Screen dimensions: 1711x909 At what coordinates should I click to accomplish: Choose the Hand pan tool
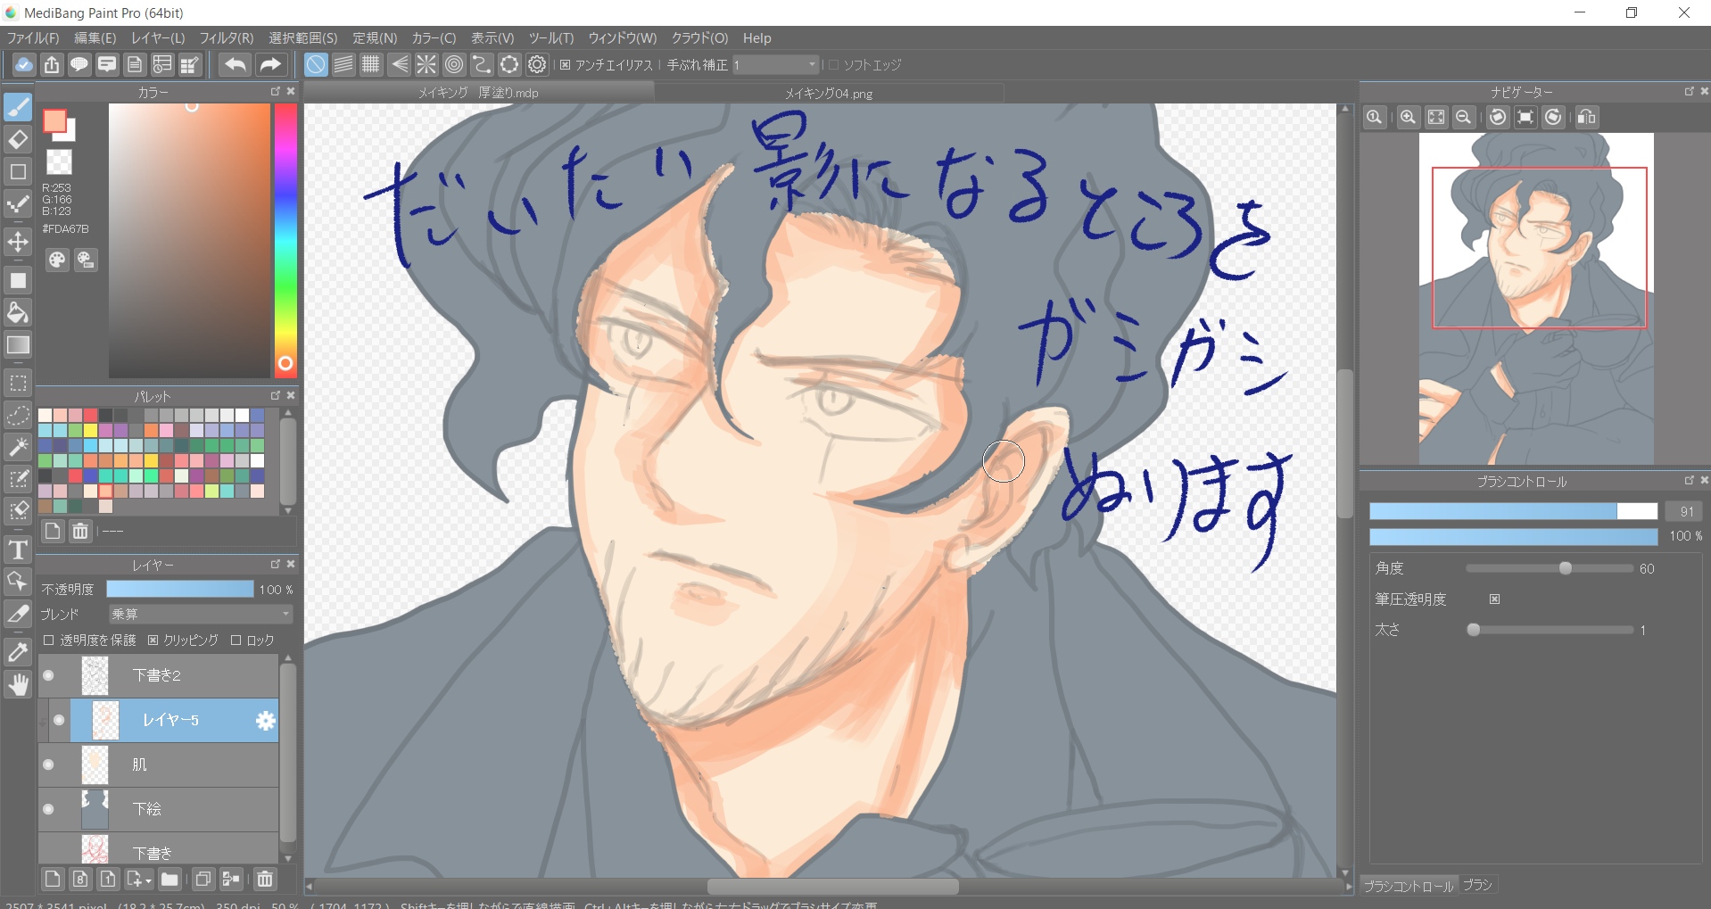coord(18,684)
